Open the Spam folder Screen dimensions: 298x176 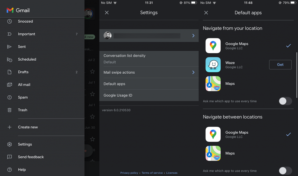click(x=42, y=97)
